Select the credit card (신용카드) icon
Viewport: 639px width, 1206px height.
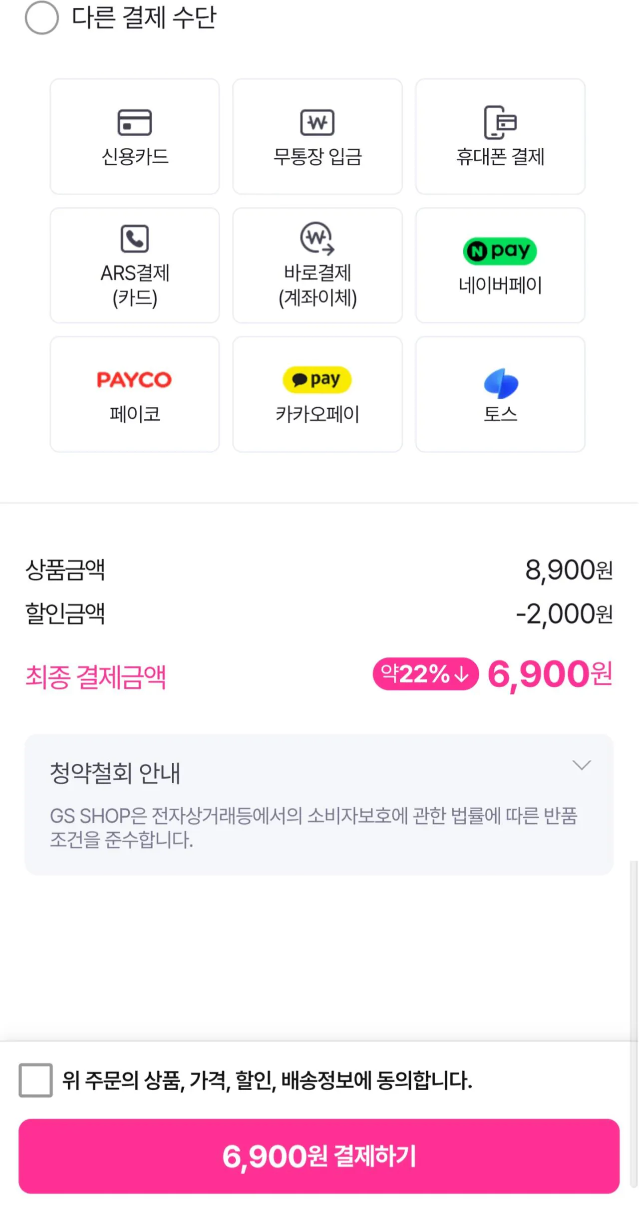coord(134,122)
